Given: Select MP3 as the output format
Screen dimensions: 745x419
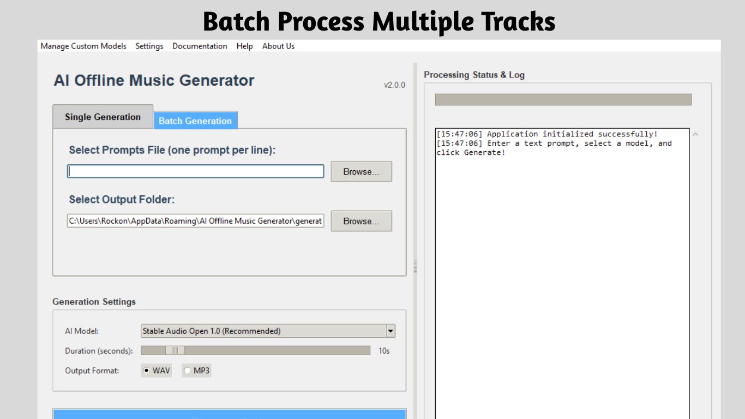Looking at the screenshot, I should click(x=187, y=370).
